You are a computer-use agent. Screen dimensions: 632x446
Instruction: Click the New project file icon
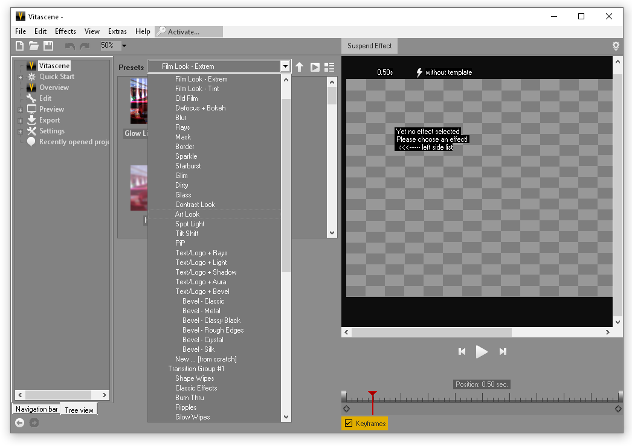[x=20, y=46]
